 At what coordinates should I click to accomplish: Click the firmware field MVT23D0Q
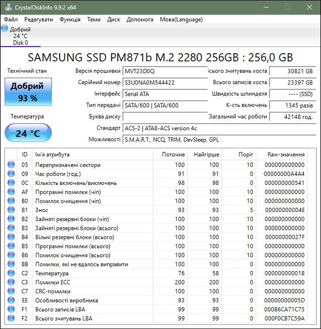[x=165, y=71]
